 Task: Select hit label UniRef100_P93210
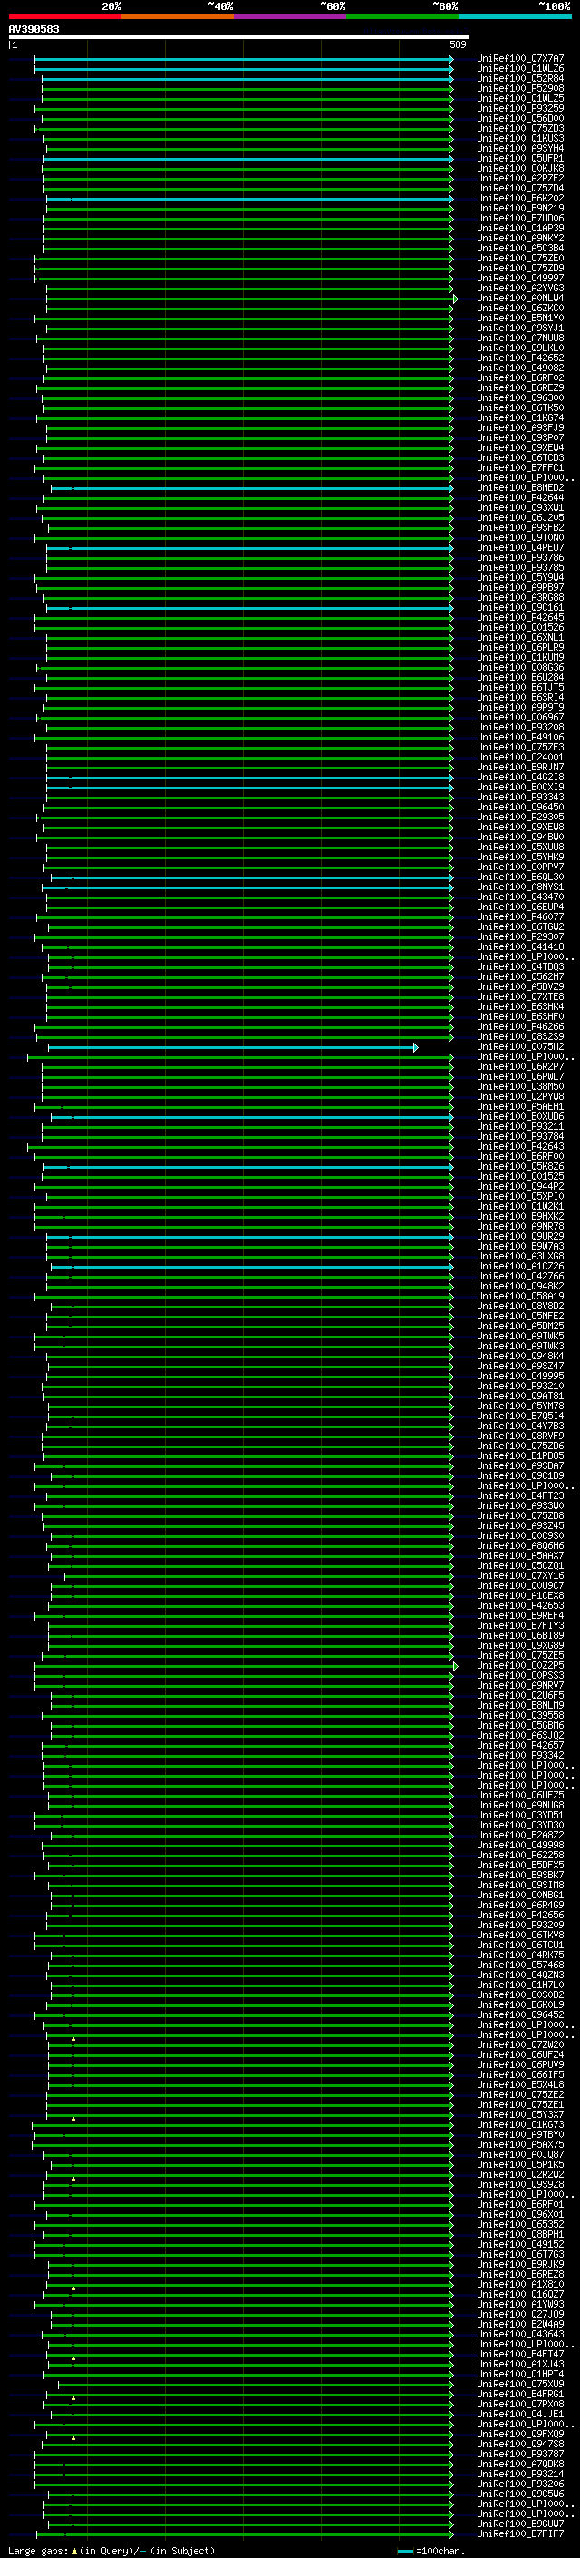click(x=519, y=1387)
